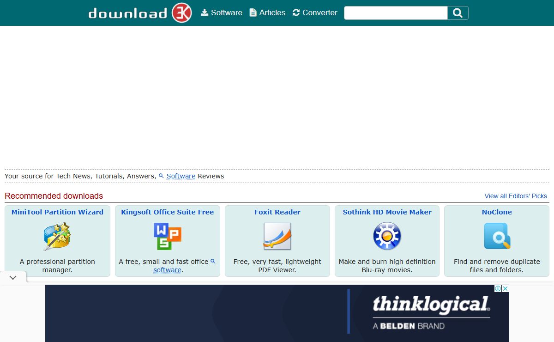Viewport: 554px width, 342px height.
Task: Click 'Find and remove duplicate files' description
Action: click(497, 266)
